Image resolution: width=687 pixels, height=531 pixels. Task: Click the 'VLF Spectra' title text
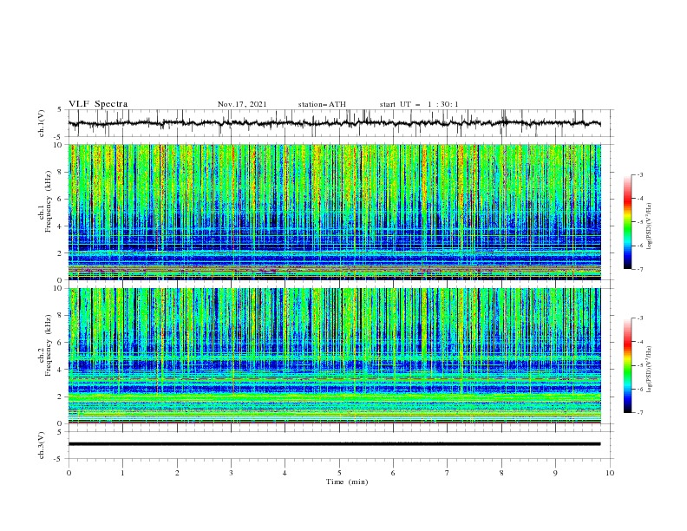(x=98, y=104)
